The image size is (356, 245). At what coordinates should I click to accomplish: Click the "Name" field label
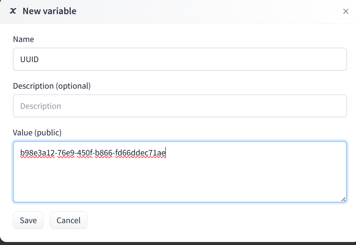click(24, 39)
